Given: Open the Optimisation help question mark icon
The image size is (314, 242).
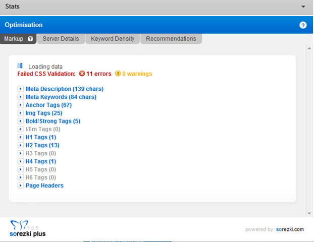Looking at the screenshot, I should 303,25.
